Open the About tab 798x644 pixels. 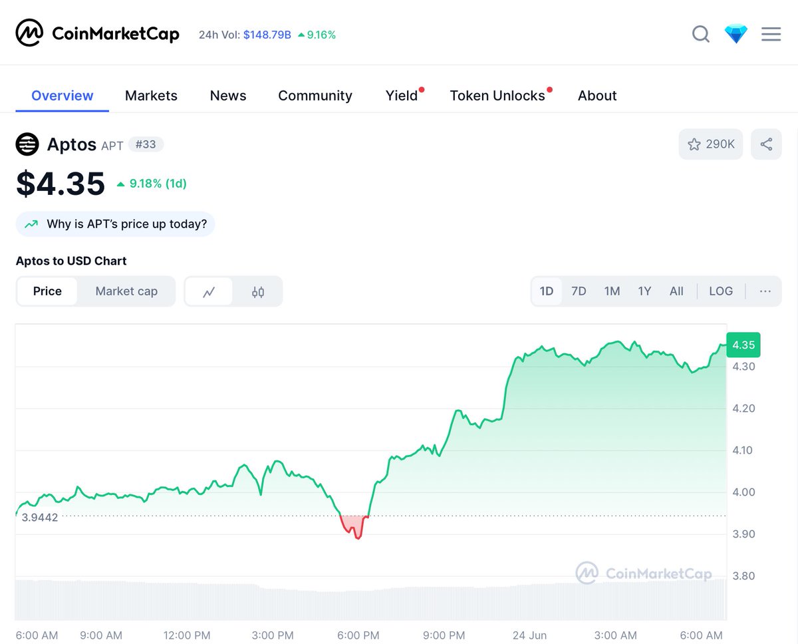click(597, 96)
